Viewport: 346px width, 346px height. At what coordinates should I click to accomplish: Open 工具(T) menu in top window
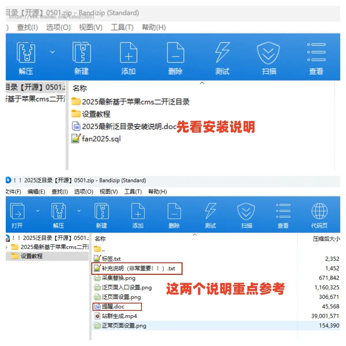pos(122,27)
